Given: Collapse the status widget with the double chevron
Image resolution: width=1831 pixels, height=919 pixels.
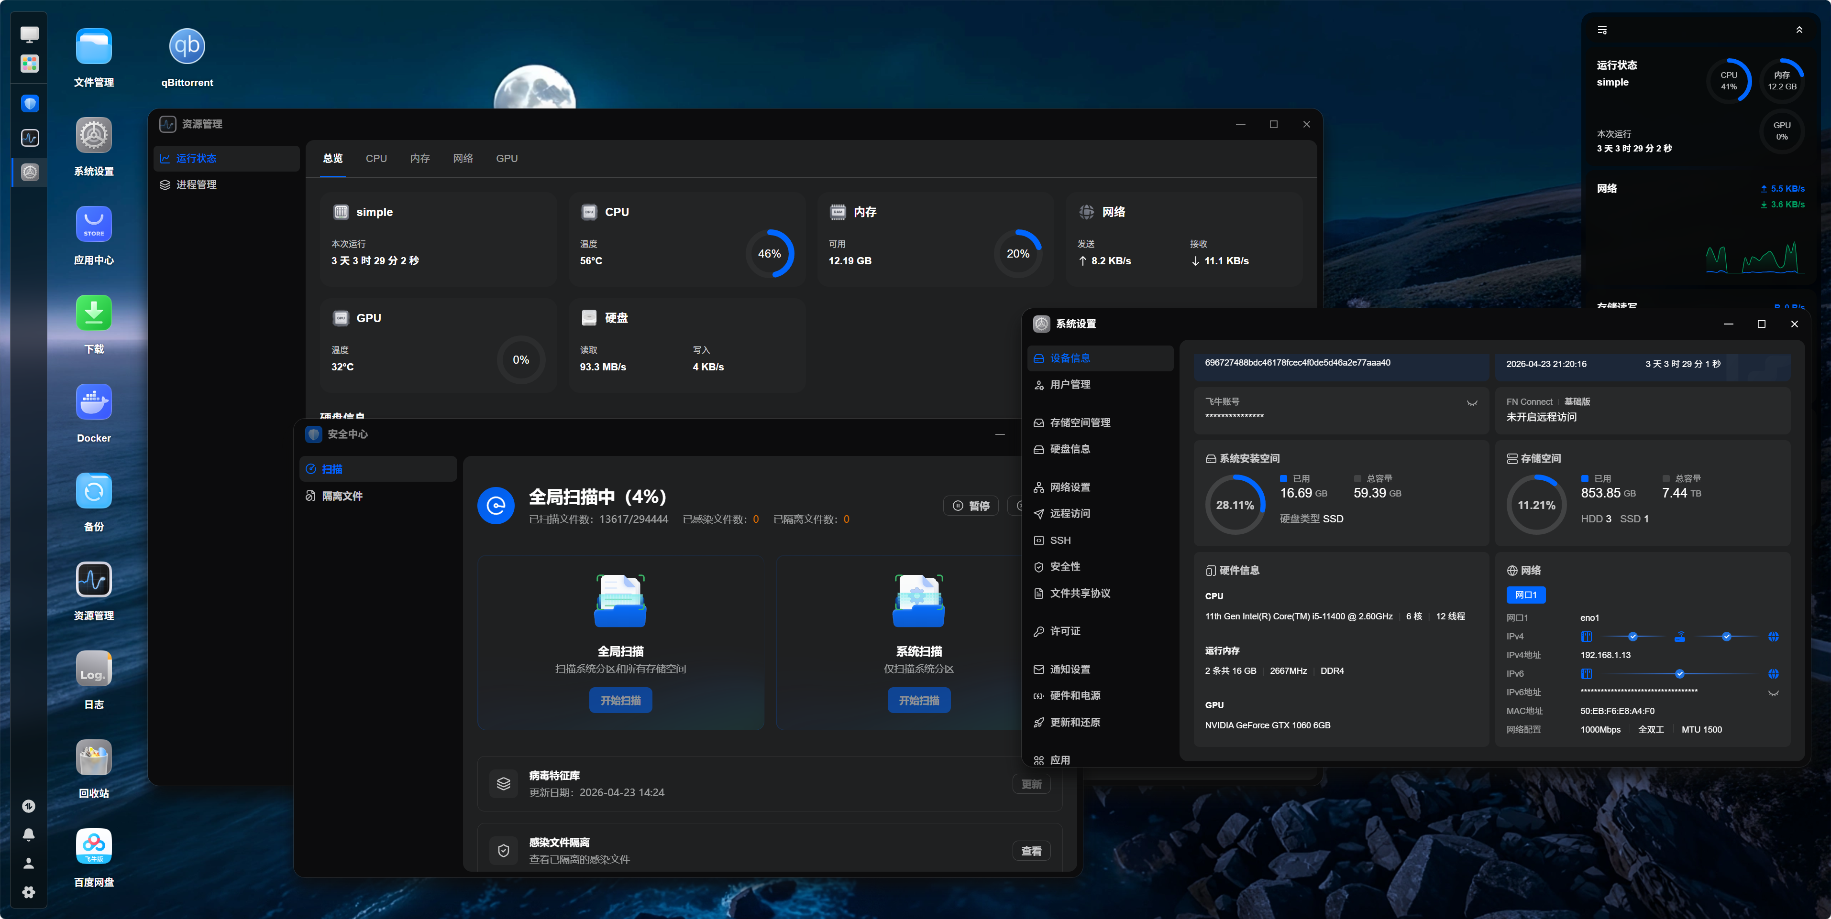Looking at the screenshot, I should (x=1799, y=30).
